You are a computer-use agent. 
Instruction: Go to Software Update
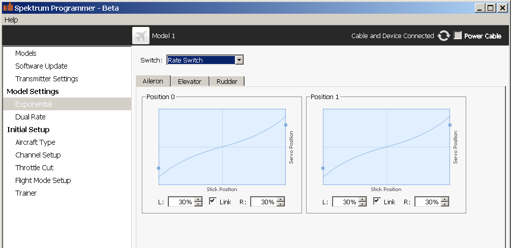point(41,66)
